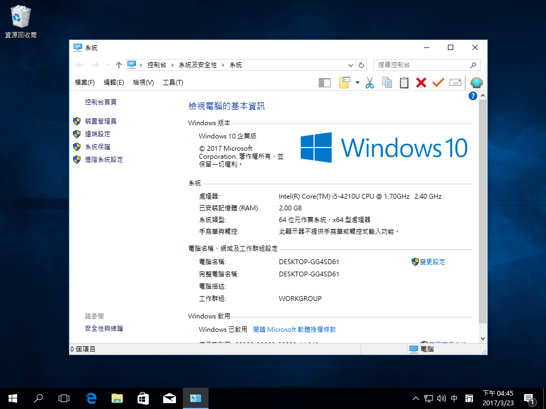
Task: Click the 搜尋控制台 search box
Action: coord(421,65)
